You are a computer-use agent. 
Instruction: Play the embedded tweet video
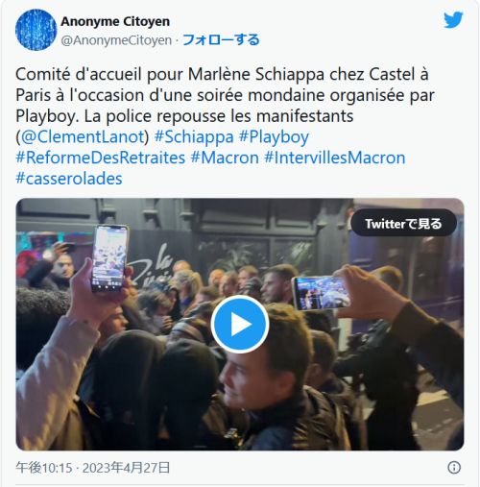tap(240, 324)
